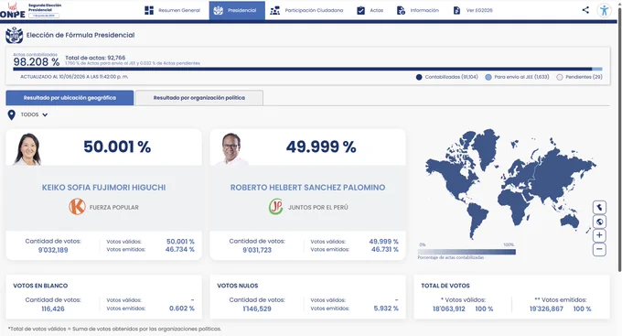Screen dimensions: 622x336
Task: Click the 5.932 % null votes percentage
Action: tap(386, 309)
